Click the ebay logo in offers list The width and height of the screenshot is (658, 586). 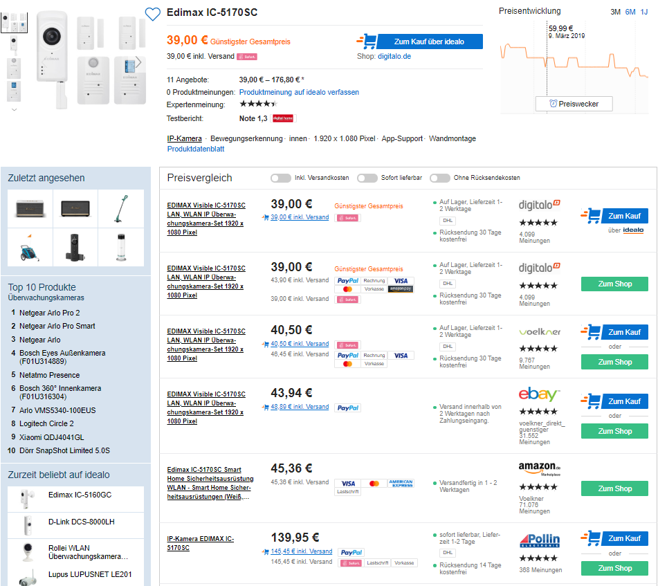pos(539,395)
